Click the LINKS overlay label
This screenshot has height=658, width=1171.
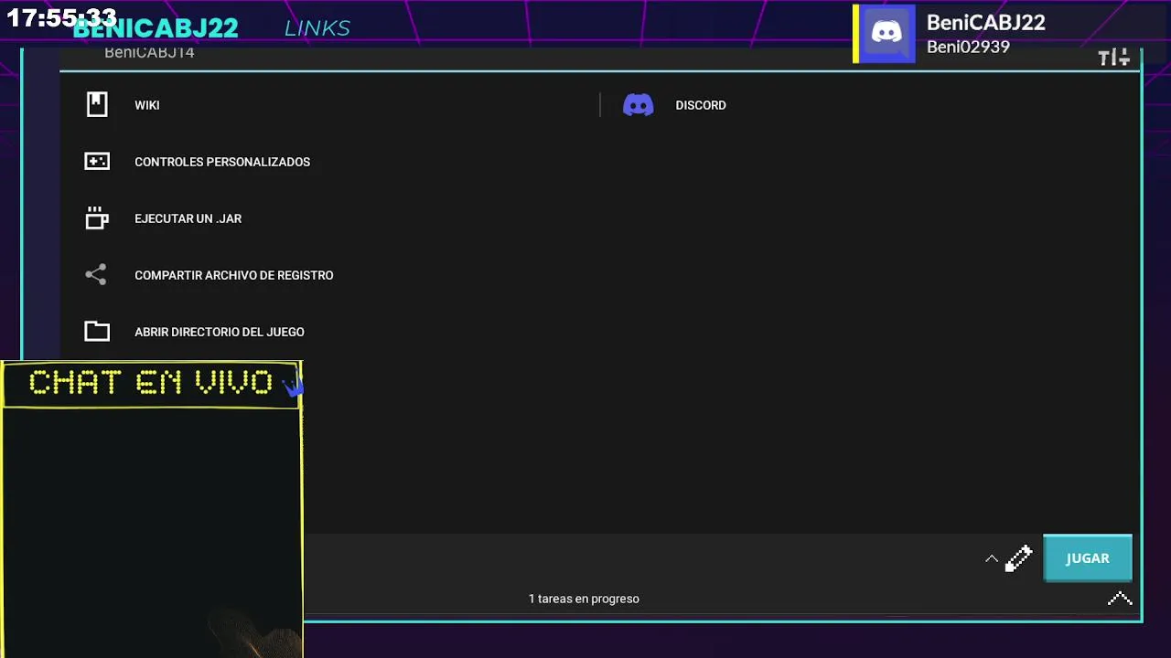tap(317, 28)
